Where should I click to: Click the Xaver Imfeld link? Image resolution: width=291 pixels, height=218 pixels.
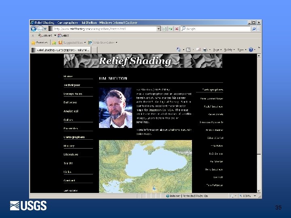click(216, 114)
